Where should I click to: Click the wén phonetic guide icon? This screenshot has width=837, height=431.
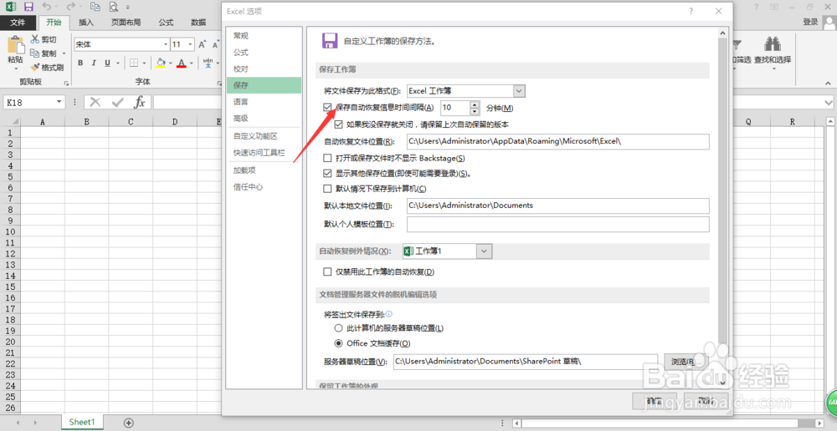pyautogui.click(x=208, y=63)
